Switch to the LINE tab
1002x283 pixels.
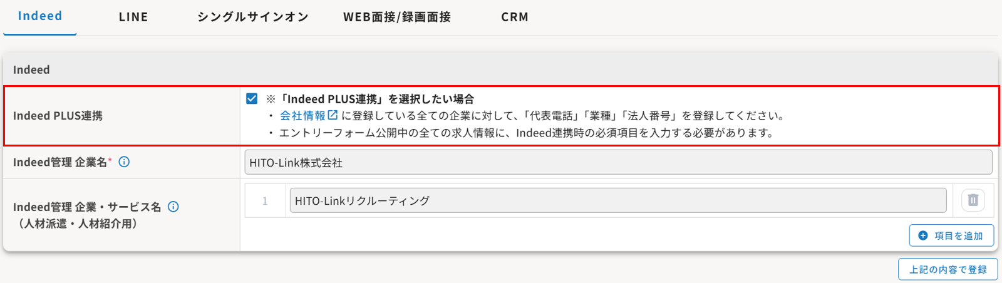(133, 17)
